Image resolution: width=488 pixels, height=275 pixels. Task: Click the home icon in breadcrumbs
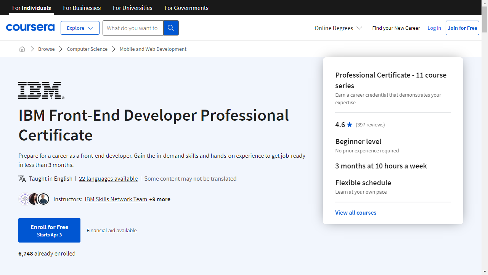pos(22,49)
